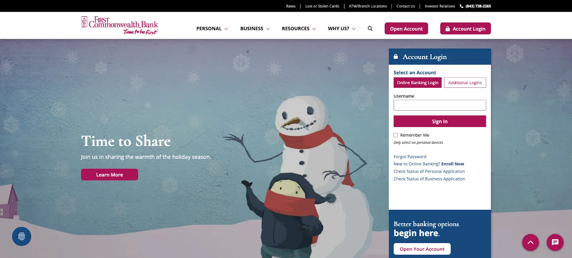Viewport: 572px width, 258px height.
Task: Focus the Username input field
Action: click(440, 105)
